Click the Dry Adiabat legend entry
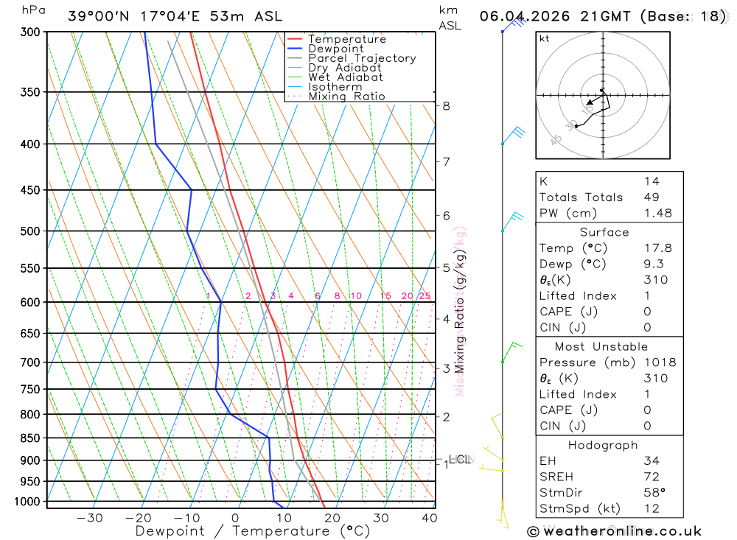 (x=334, y=68)
